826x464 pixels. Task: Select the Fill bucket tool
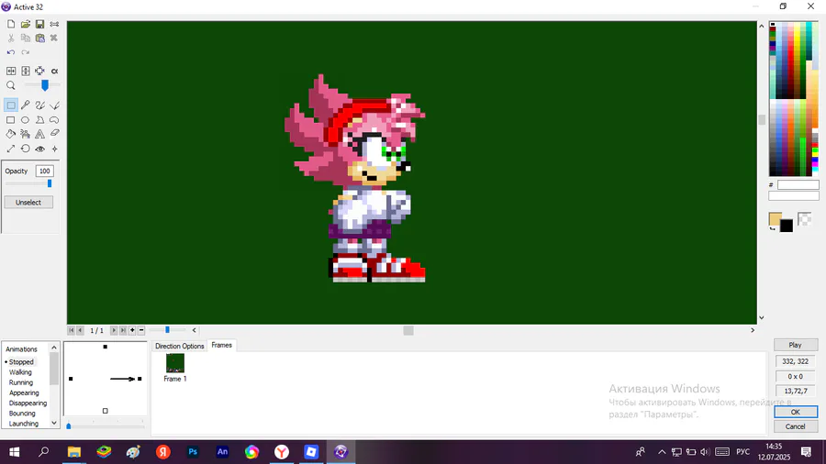10,134
